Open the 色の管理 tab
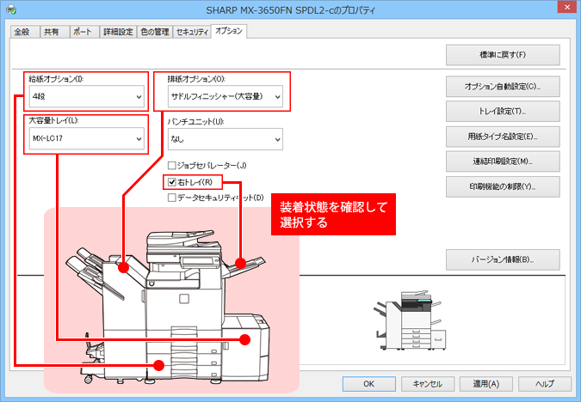This screenshot has width=581, height=402. pos(155,32)
